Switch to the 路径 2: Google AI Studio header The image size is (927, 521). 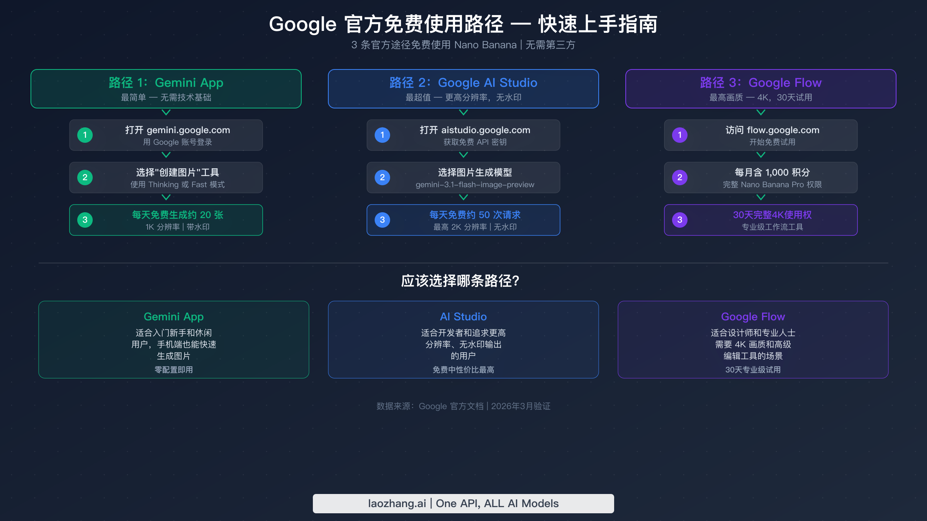[463, 89]
